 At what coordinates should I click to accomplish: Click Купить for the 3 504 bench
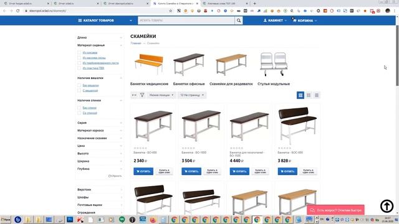click(x=191, y=171)
